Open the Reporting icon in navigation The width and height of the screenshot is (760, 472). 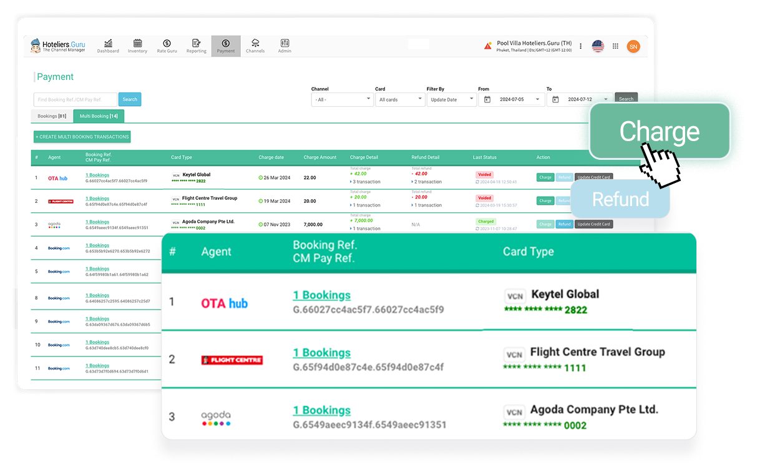click(196, 43)
